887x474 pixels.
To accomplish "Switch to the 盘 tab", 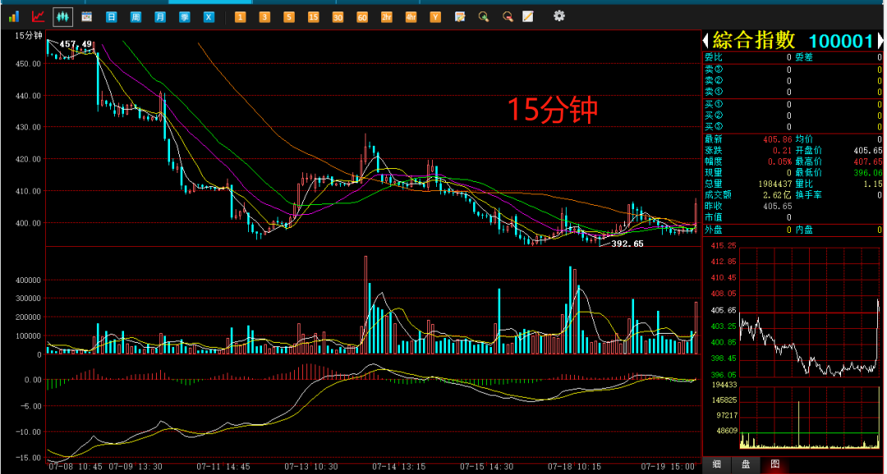I will click(746, 464).
